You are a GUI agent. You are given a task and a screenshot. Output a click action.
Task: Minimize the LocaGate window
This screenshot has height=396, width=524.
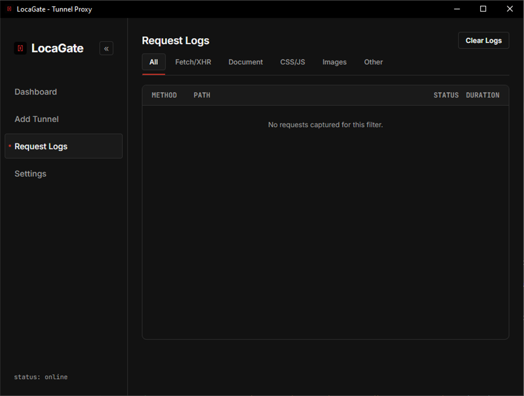click(457, 9)
